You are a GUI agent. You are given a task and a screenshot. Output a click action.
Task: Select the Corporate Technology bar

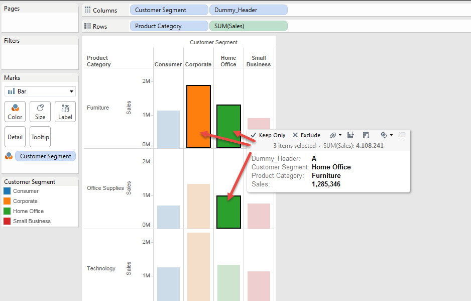(x=198, y=267)
